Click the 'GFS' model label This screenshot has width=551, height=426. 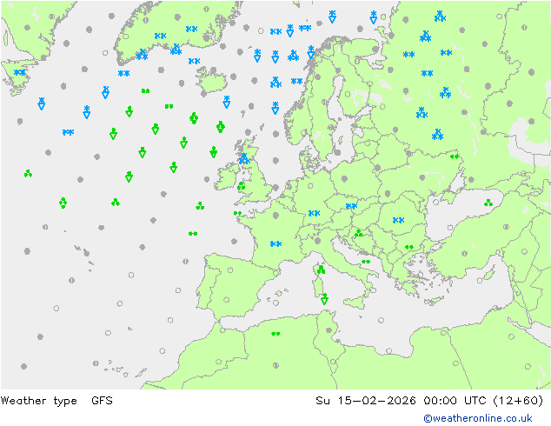coord(102,400)
